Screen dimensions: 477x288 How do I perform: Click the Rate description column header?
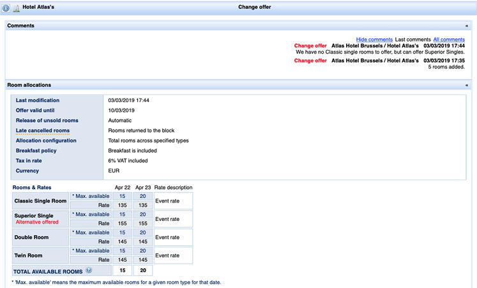coord(174,188)
